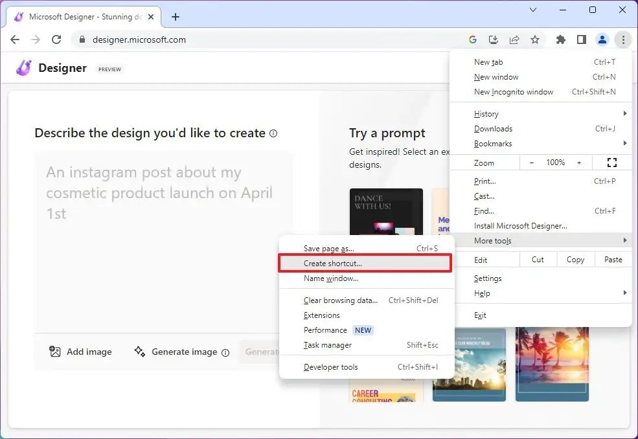Click the Generate image sparkle icon
Screen dimensions: 638x439
[139, 352]
